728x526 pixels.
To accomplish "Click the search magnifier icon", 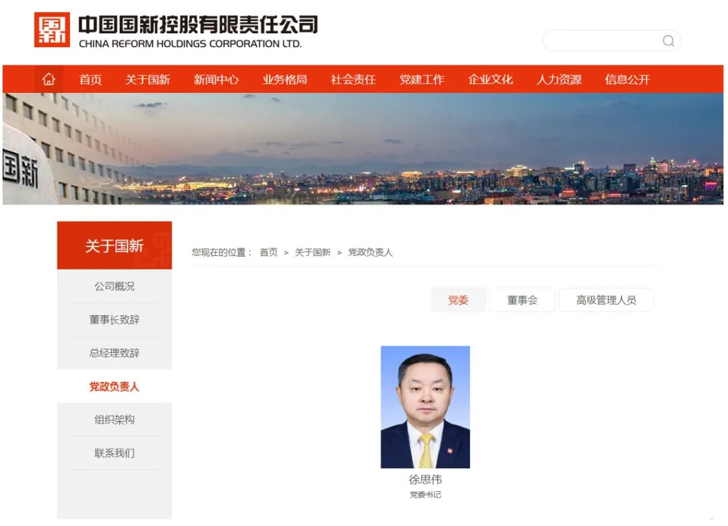I will (x=668, y=41).
